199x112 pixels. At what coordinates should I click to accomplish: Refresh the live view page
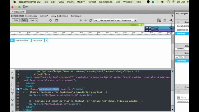point(90,20)
